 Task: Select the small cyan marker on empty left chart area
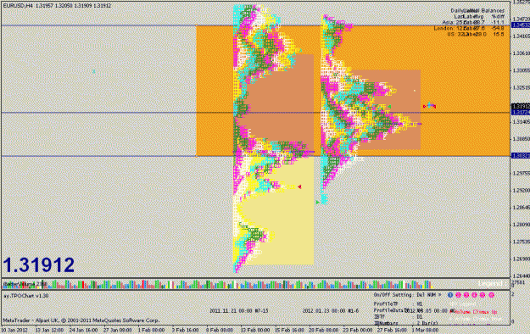click(x=93, y=71)
